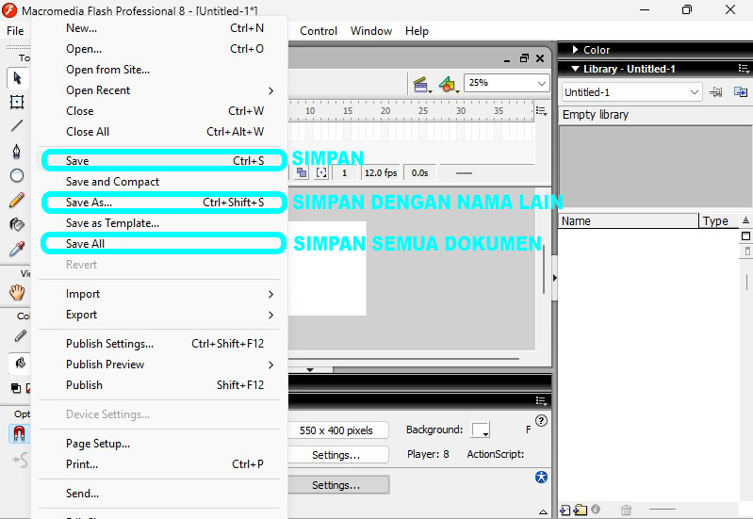Select the Pen tool
This screenshot has height=519, width=753.
17,151
